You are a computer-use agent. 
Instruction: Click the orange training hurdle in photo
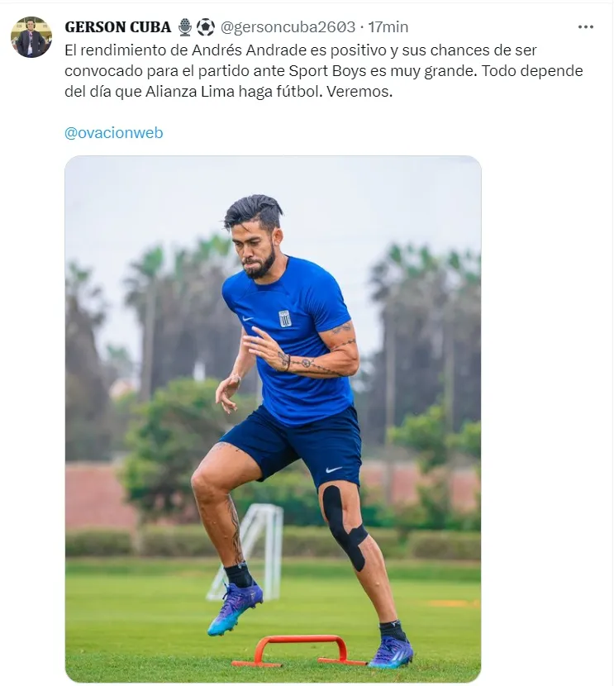(299, 650)
